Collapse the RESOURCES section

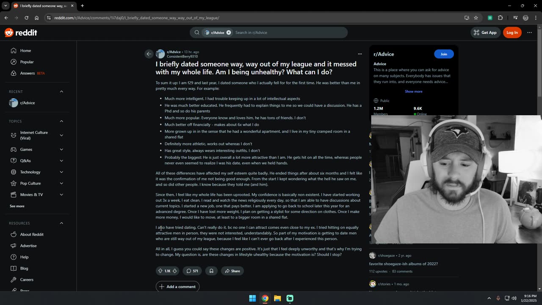point(61,223)
